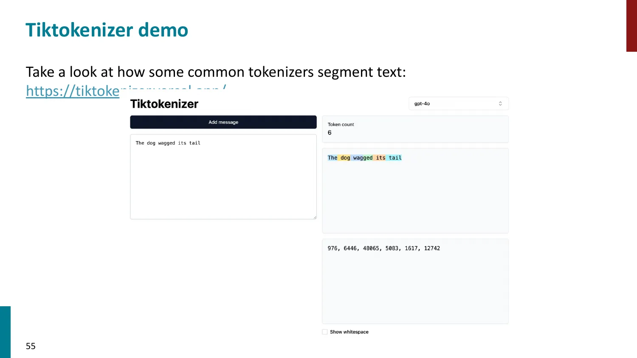
Task: Click the text area resize handle
Action: (x=315, y=217)
